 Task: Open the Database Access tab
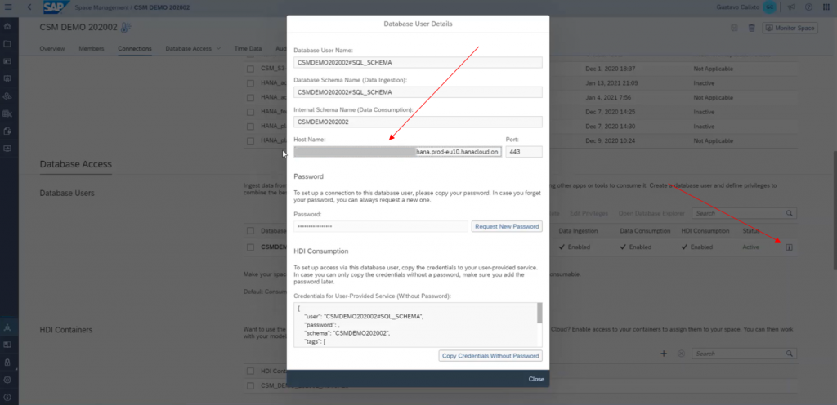[x=189, y=48]
